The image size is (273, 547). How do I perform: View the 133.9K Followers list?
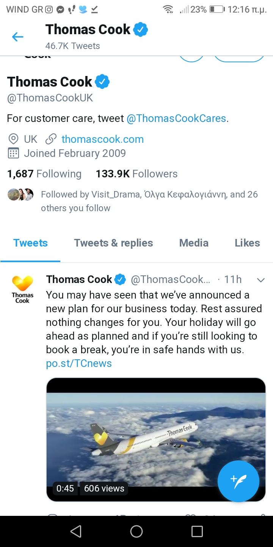point(136,174)
